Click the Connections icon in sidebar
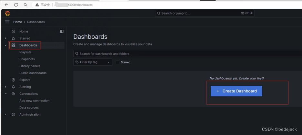 pos(13,94)
